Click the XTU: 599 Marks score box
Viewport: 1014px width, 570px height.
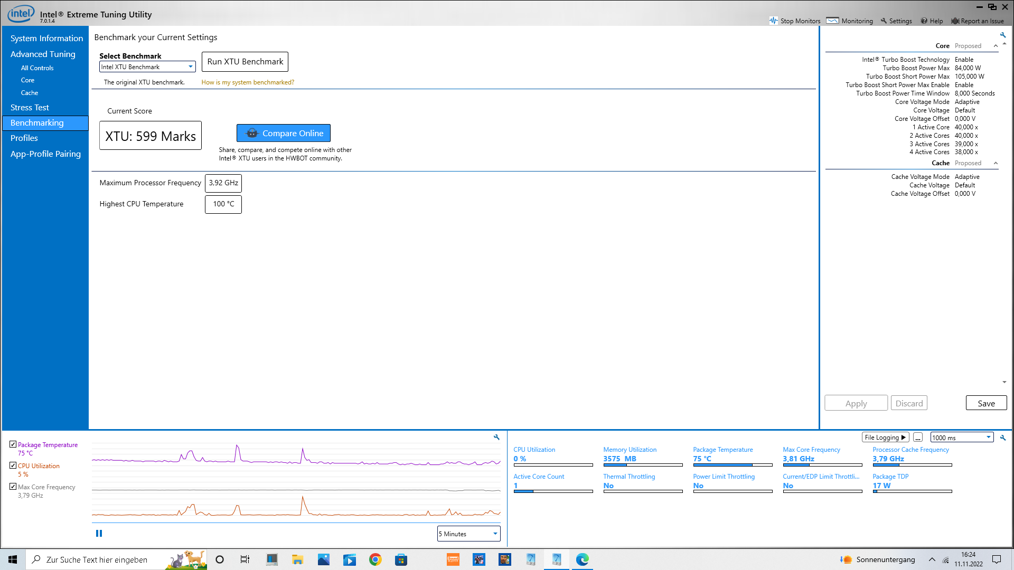click(151, 136)
